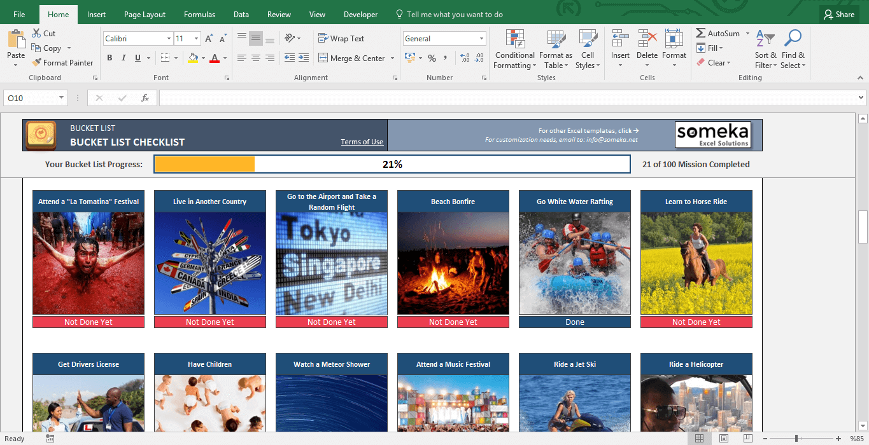
Task: Click the Borders icon
Action: [165, 58]
